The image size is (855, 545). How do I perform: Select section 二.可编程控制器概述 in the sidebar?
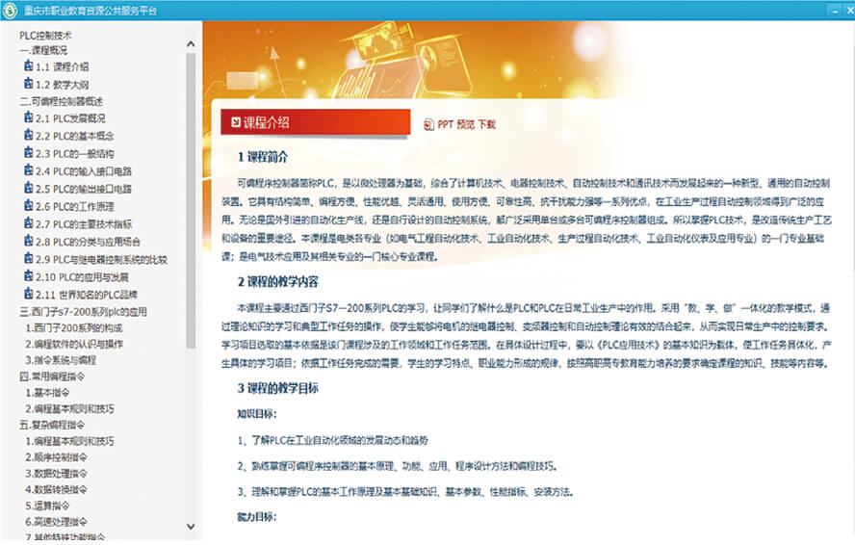tap(61, 101)
